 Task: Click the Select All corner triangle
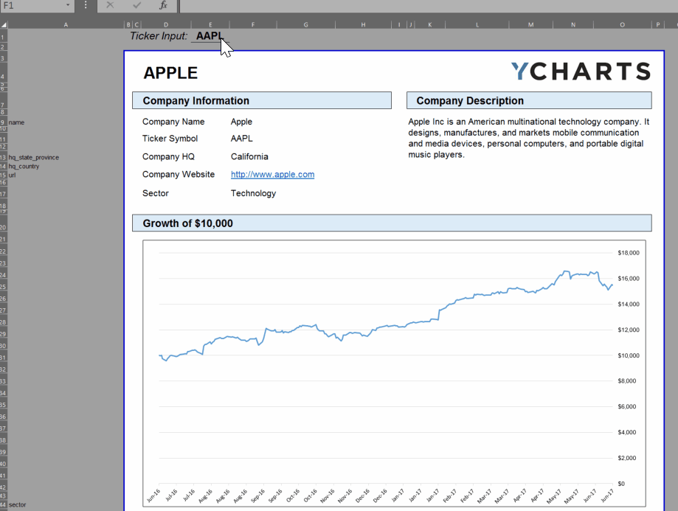pos(4,24)
